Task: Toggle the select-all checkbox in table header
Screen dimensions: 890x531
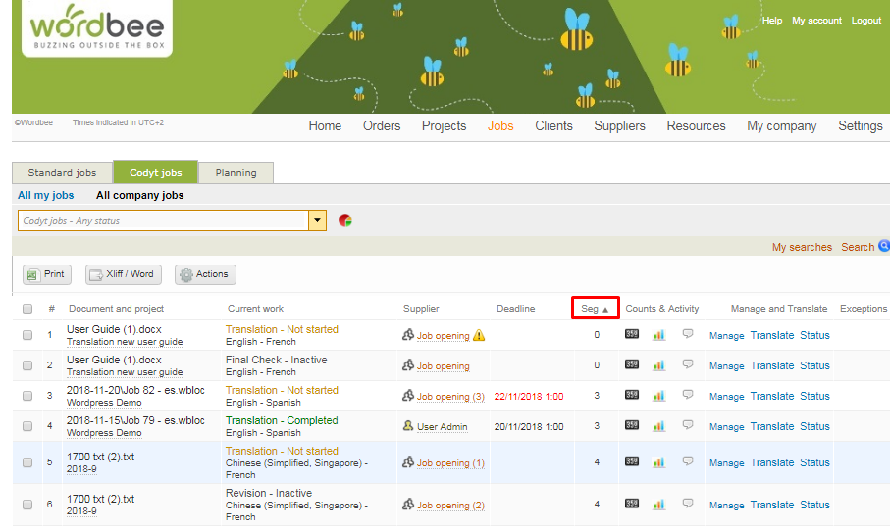Action: pos(27,309)
